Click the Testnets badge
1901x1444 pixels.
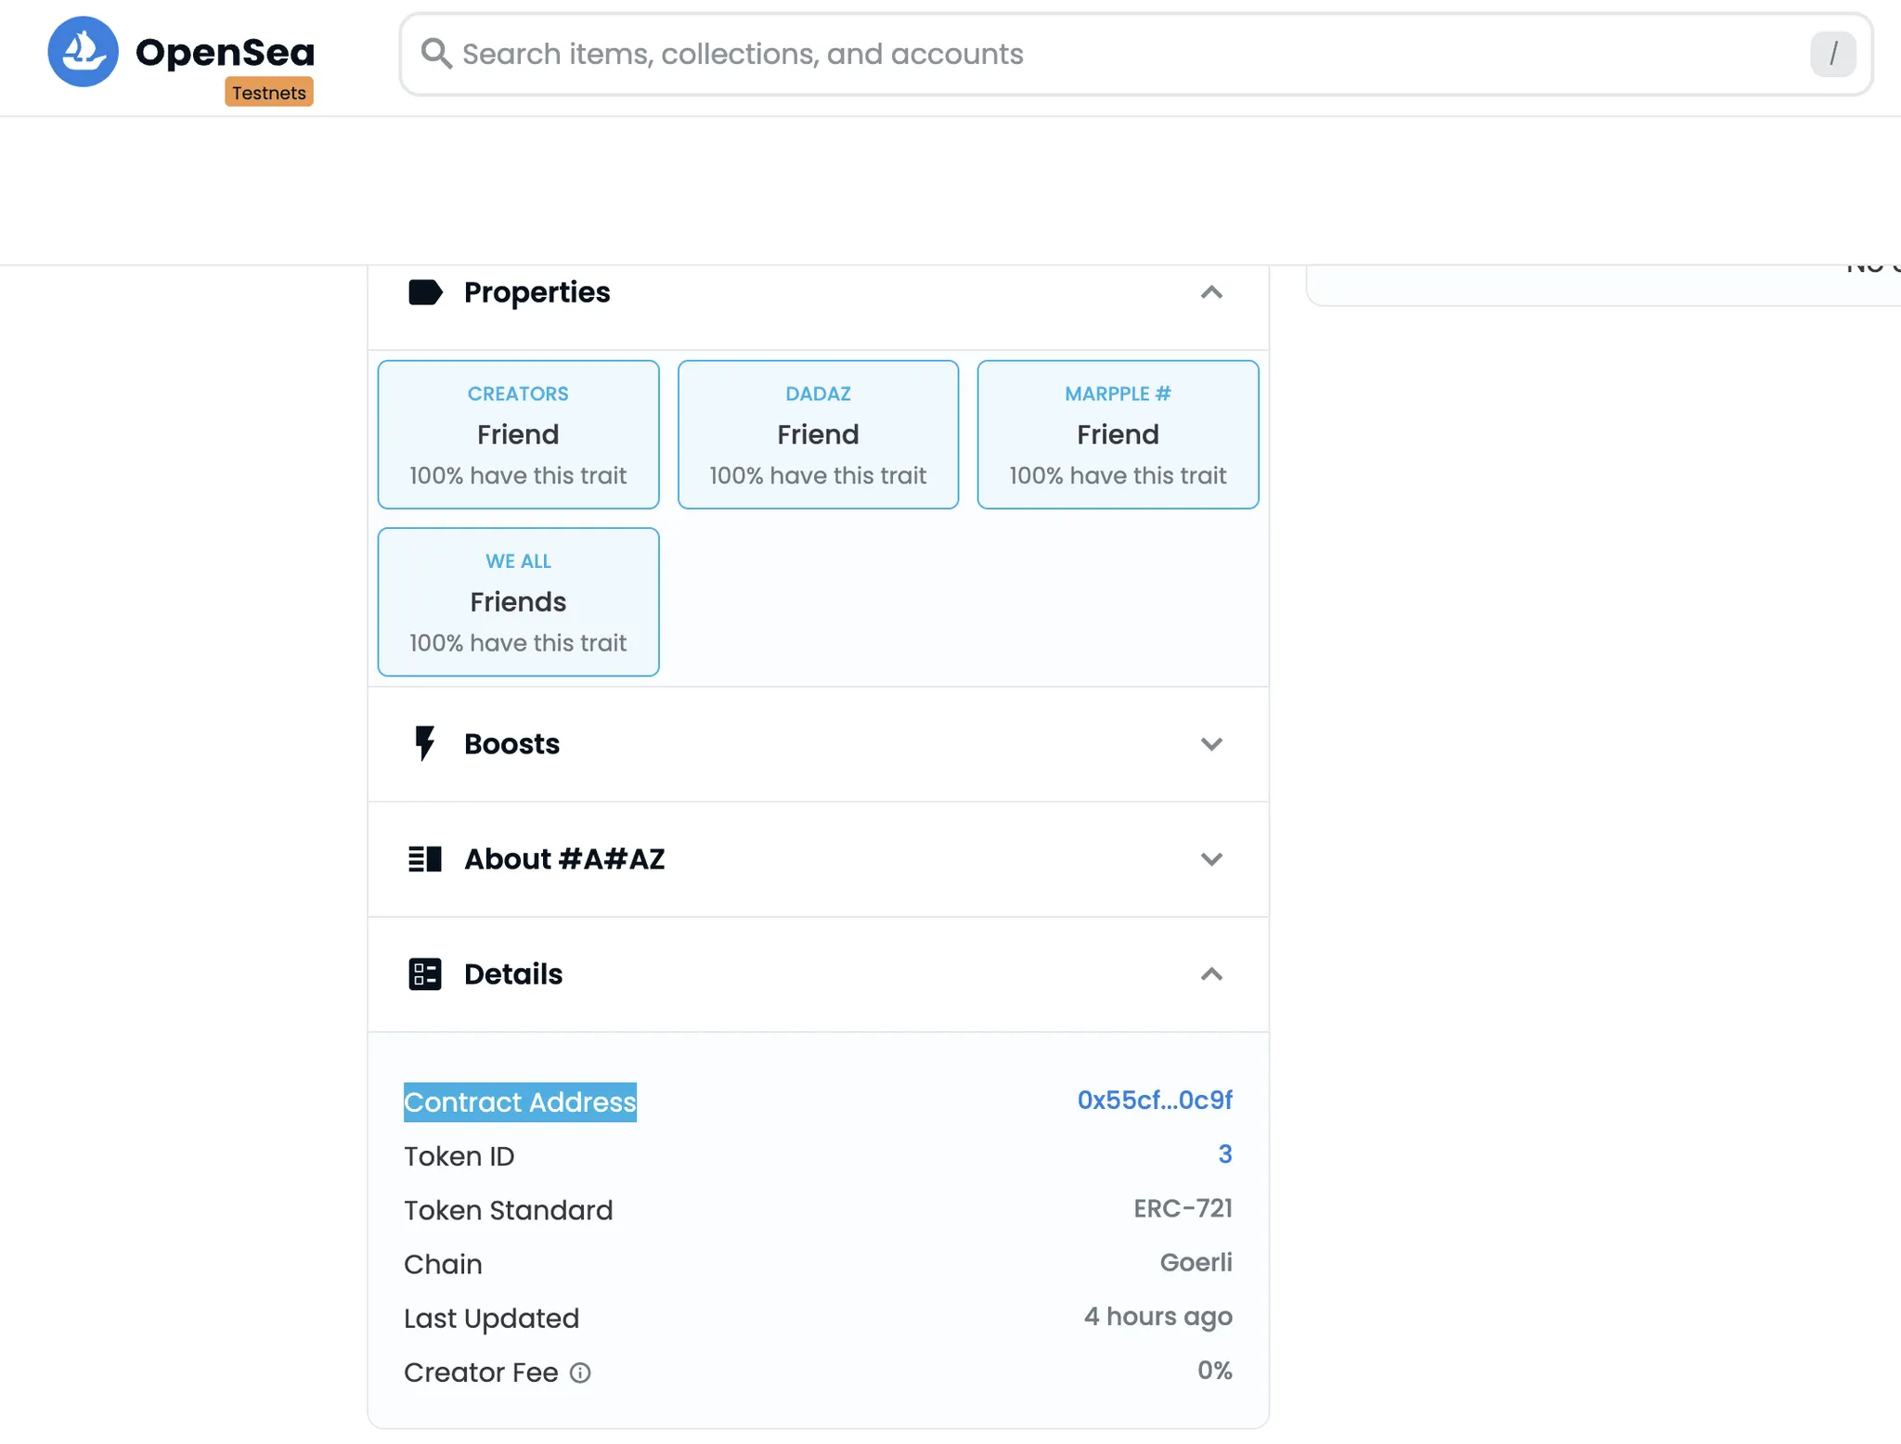tap(269, 93)
